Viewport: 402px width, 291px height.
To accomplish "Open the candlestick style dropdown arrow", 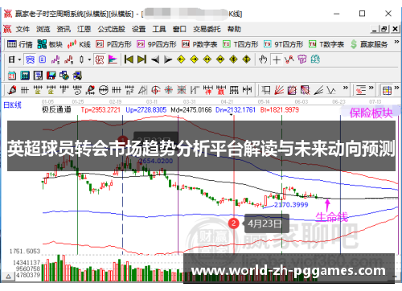I will [89, 59].
